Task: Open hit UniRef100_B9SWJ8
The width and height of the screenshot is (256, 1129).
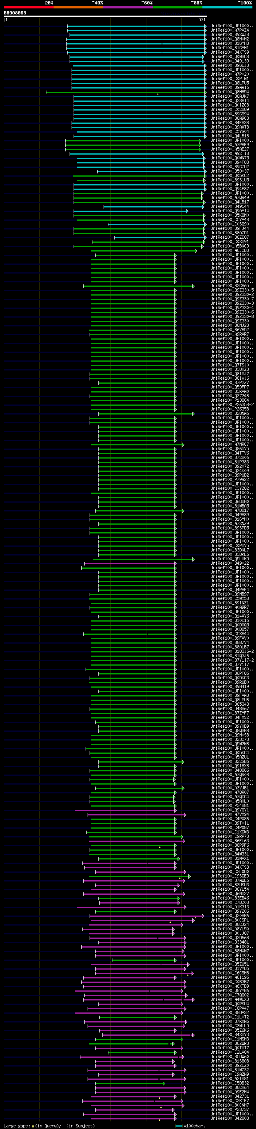Action: 230,34
